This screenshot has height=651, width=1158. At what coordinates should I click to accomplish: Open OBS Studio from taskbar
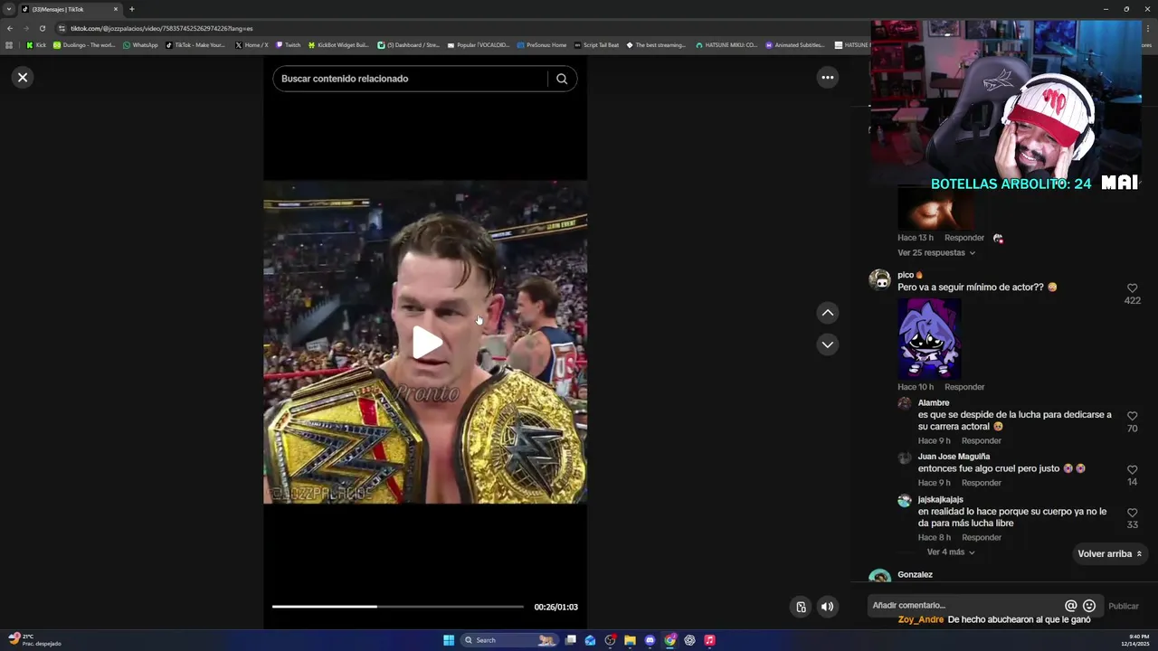point(611,640)
